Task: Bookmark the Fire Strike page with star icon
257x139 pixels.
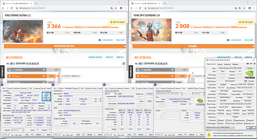Action: tap(116, 8)
